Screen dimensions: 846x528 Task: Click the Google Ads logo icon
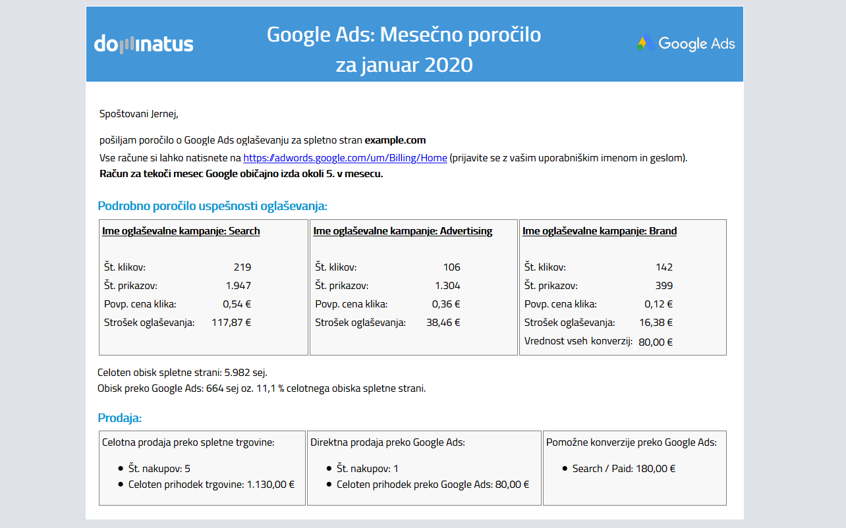tap(644, 44)
